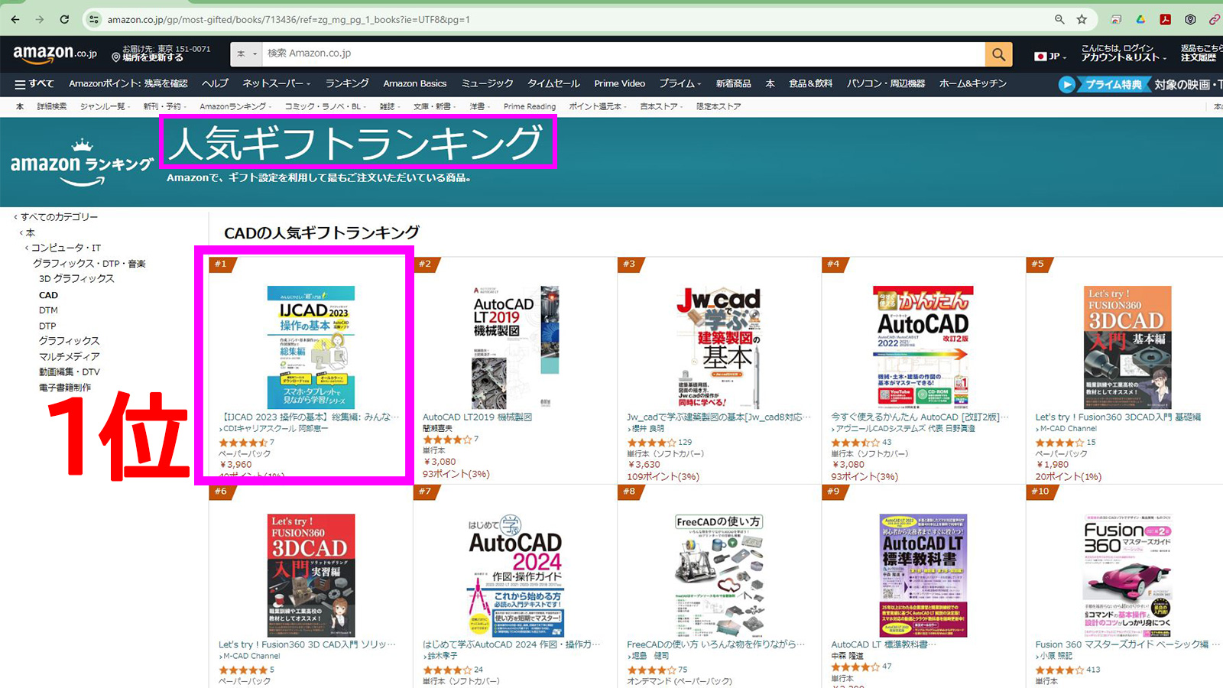Open the red PDF extension icon
The image size is (1223, 688).
click(1165, 19)
